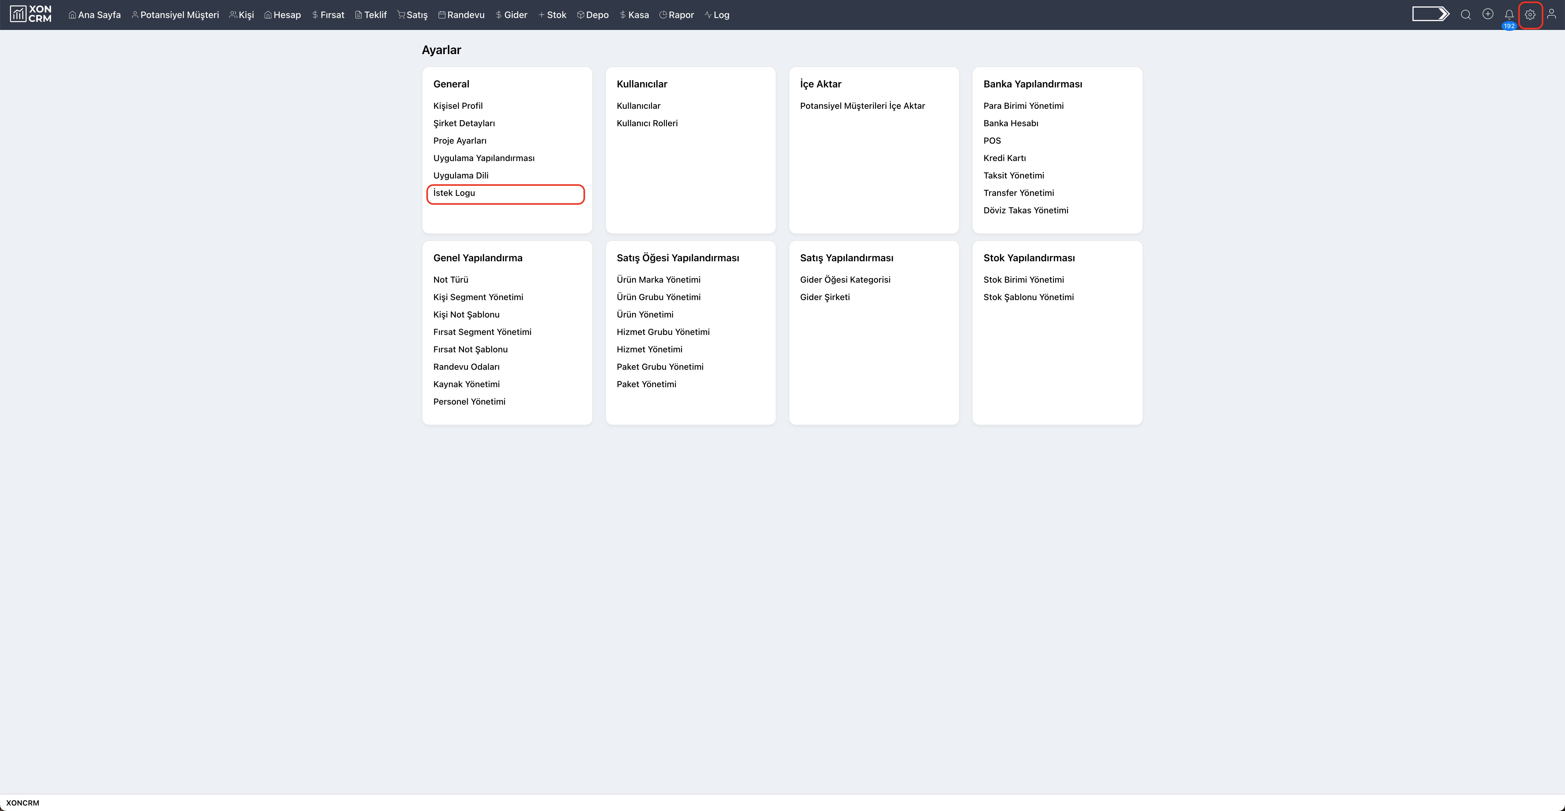Go to Paket Yönetimi
The height and width of the screenshot is (811, 1565).
646,384
